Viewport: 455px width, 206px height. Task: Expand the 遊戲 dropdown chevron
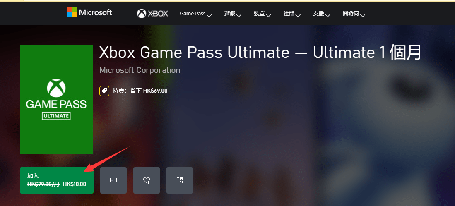pos(239,15)
